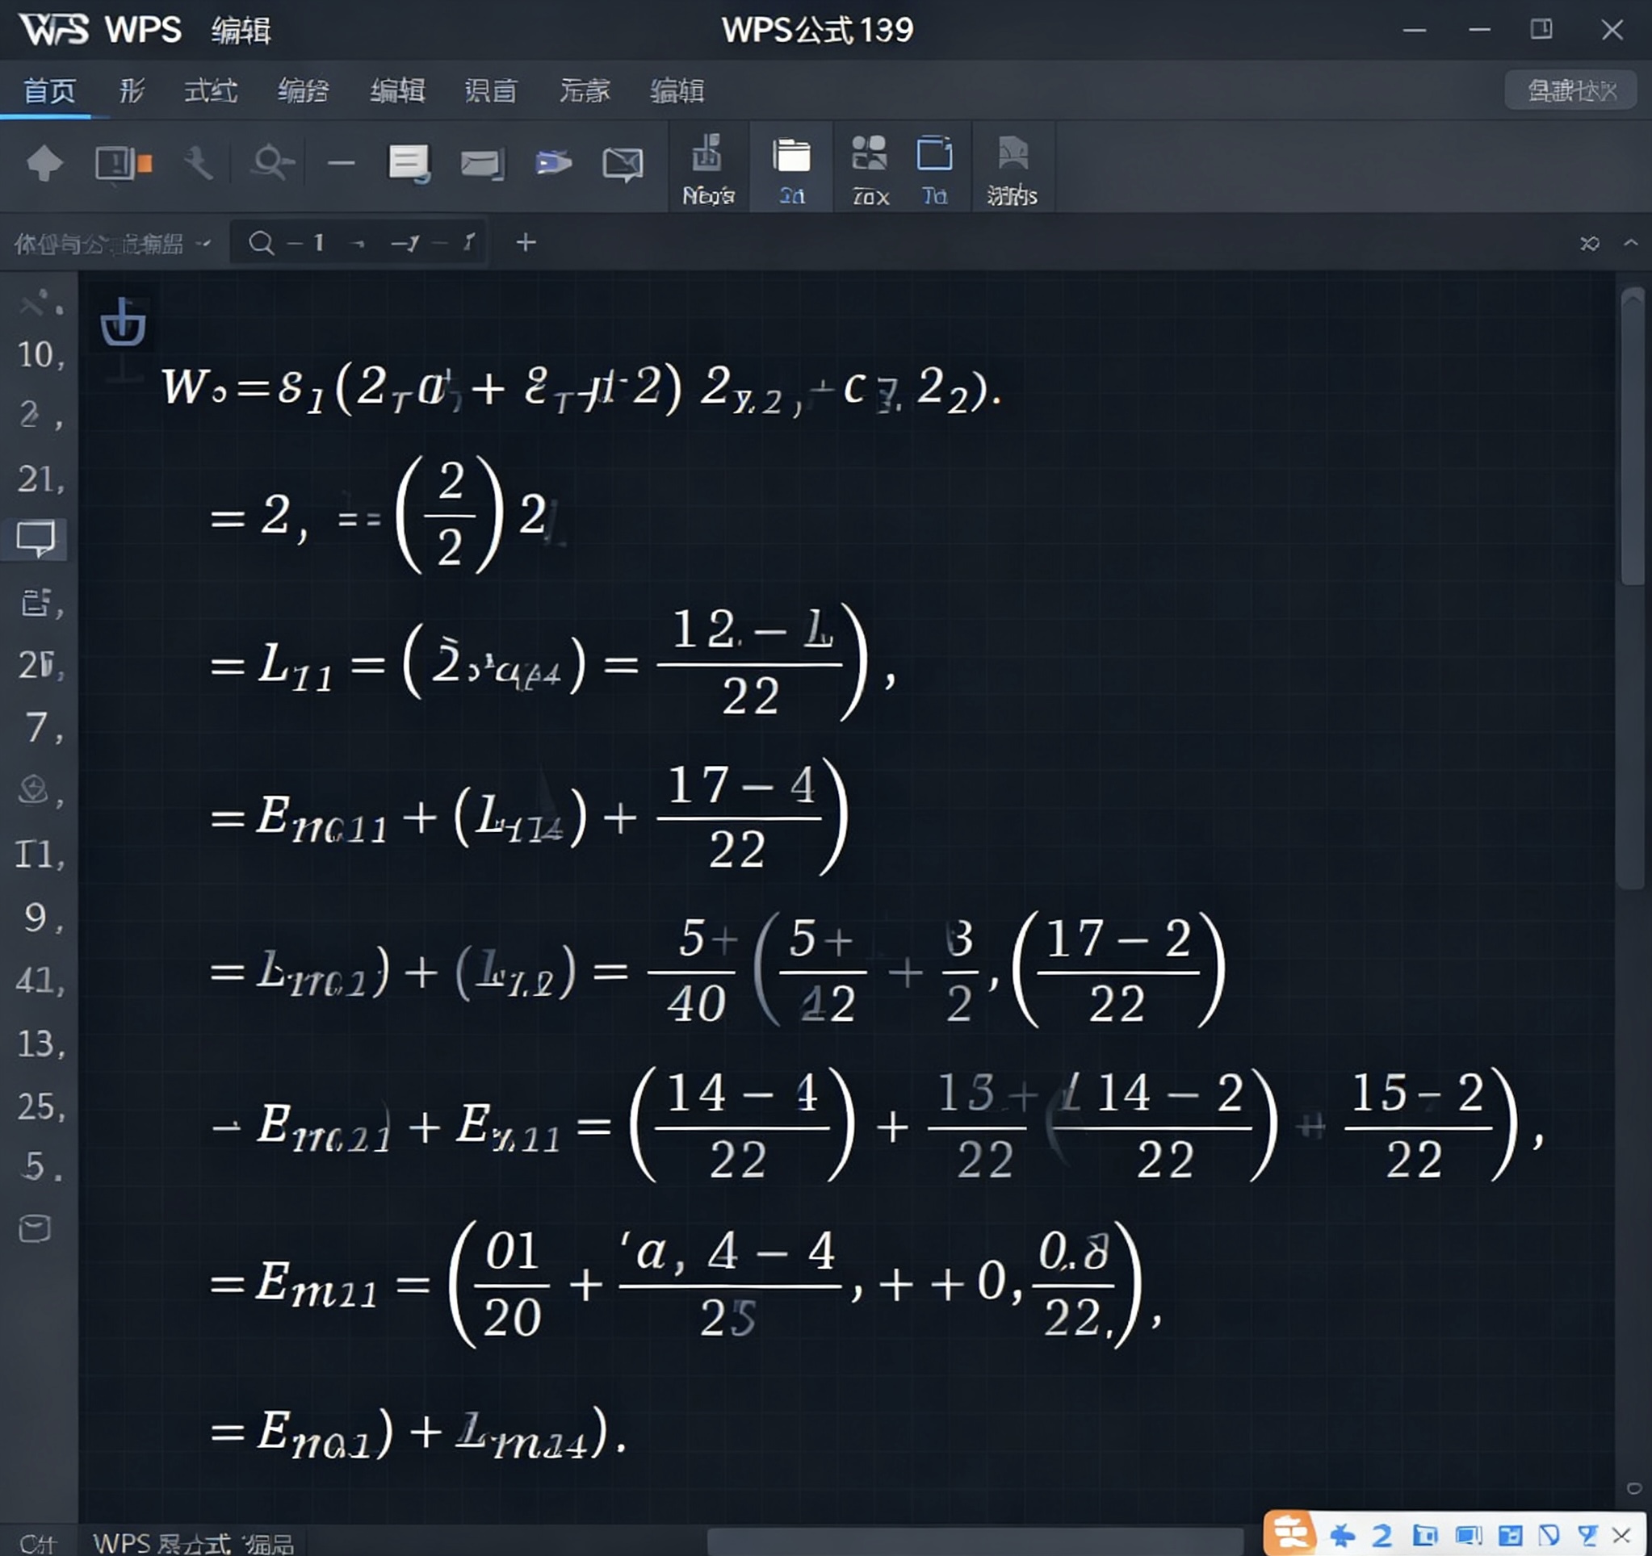Click the anchor icon above the formula

coord(123,322)
